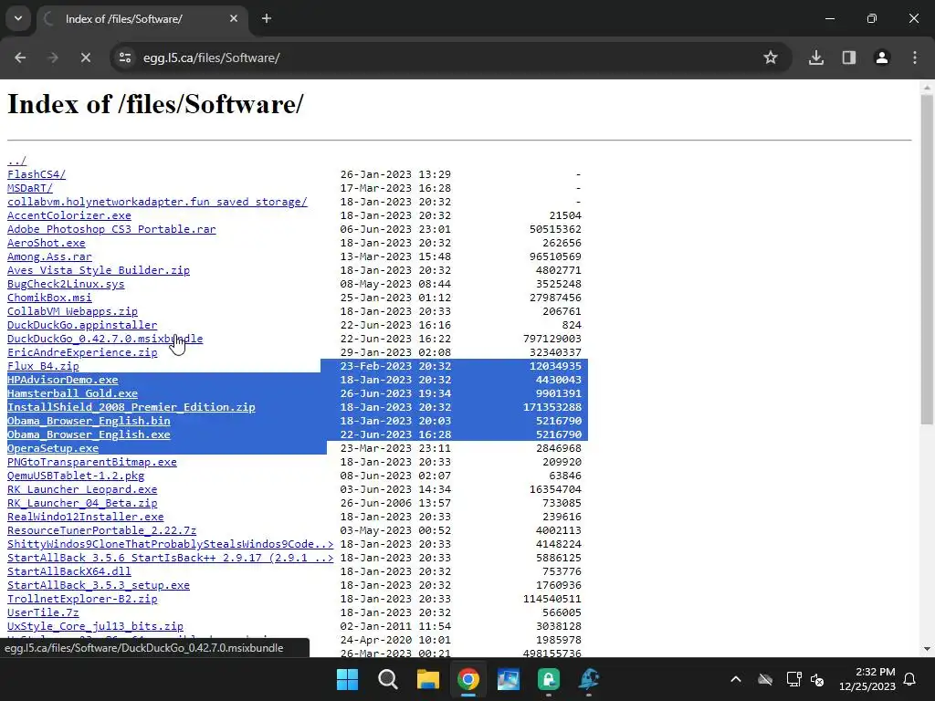935x701 pixels.
Task: Download RealWindo12Installer.exe
Action: [x=85, y=518]
